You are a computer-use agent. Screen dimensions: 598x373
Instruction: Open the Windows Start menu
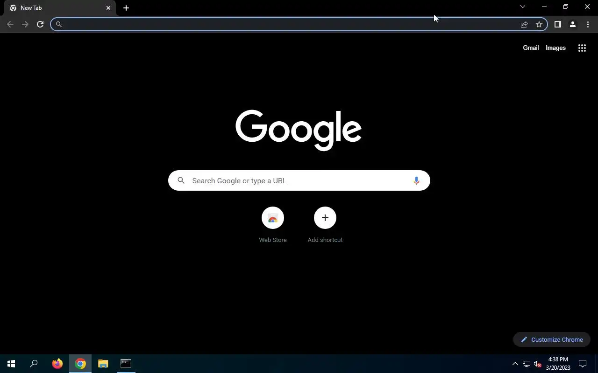pos(11,364)
